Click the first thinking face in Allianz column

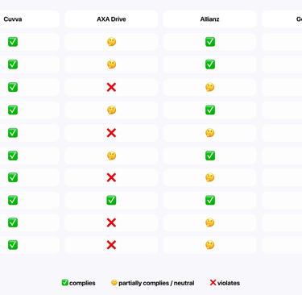[x=210, y=87]
